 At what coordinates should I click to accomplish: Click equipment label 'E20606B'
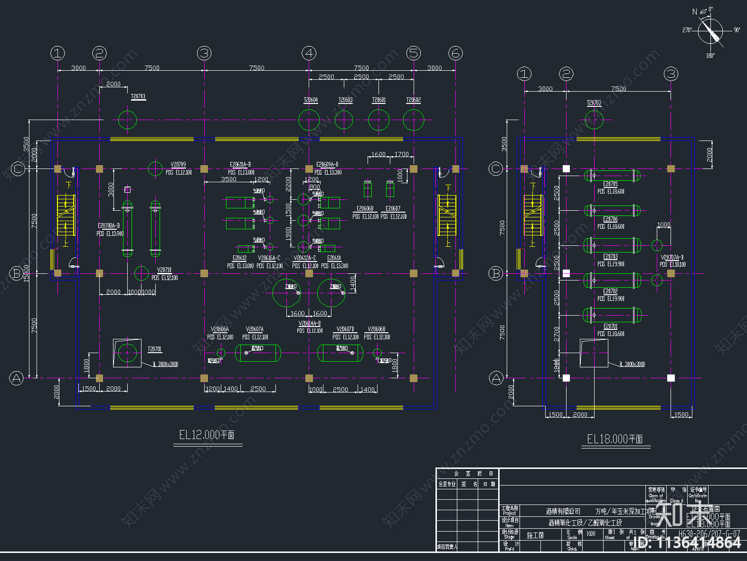pos(365,209)
